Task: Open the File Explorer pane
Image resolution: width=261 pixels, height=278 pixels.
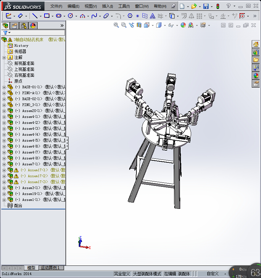Action: pyautogui.click(x=256, y=60)
